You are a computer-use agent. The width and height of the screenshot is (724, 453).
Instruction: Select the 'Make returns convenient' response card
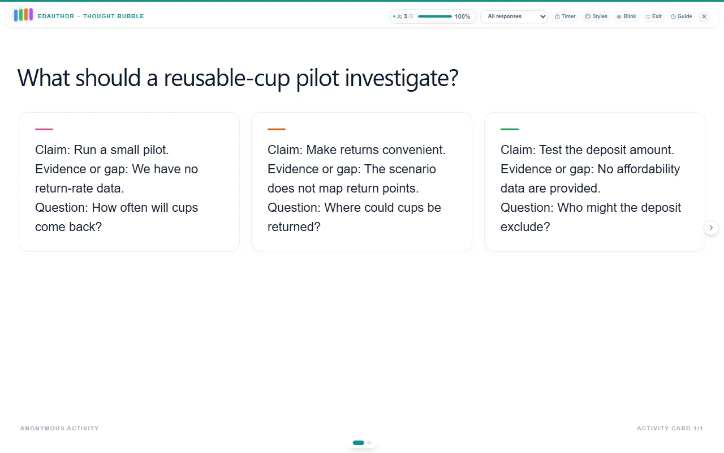361,182
